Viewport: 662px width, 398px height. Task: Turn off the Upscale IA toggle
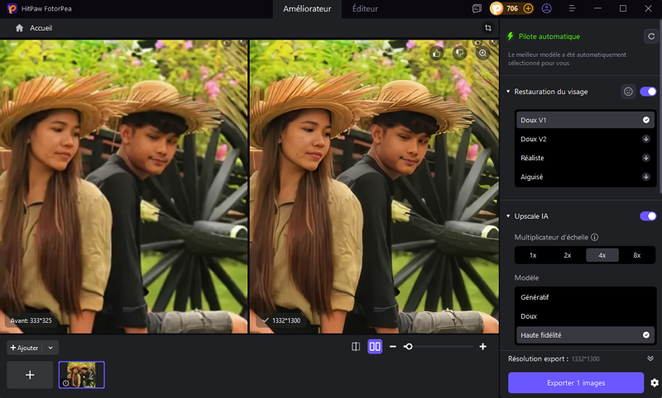point(648,216)
